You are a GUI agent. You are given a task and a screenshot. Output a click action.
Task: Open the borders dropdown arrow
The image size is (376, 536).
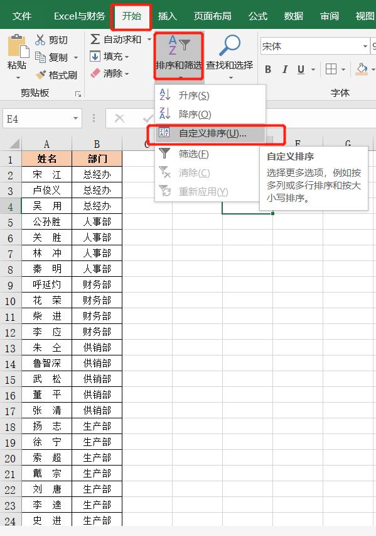[x=343, y=69]
